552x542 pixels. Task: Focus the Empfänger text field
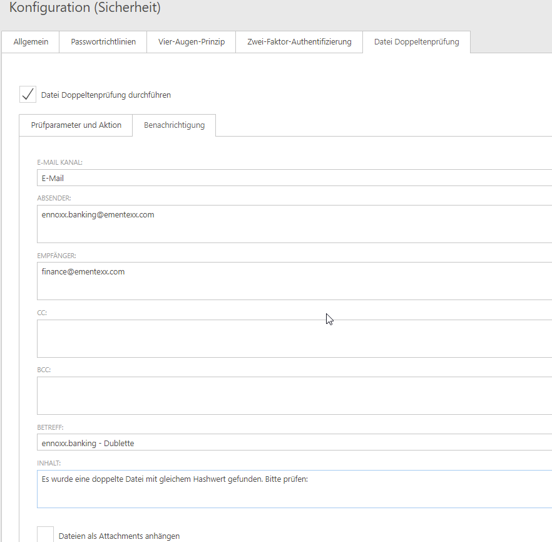click(294, 281)
